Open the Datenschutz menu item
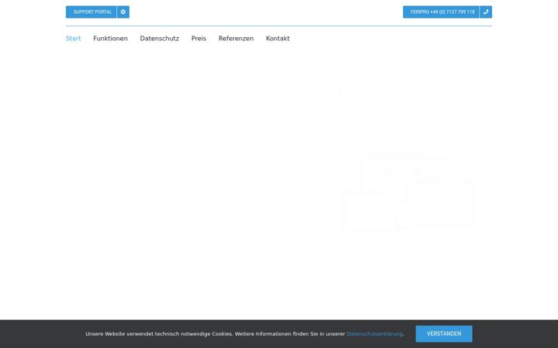The height and width of the screenshot is (348, 558). click(x=160, y=39)
